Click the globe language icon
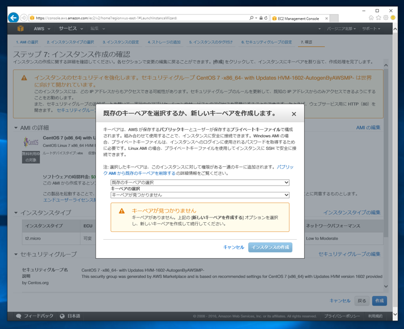The width and height of the screenshot is (404, 329). [62, 316]
